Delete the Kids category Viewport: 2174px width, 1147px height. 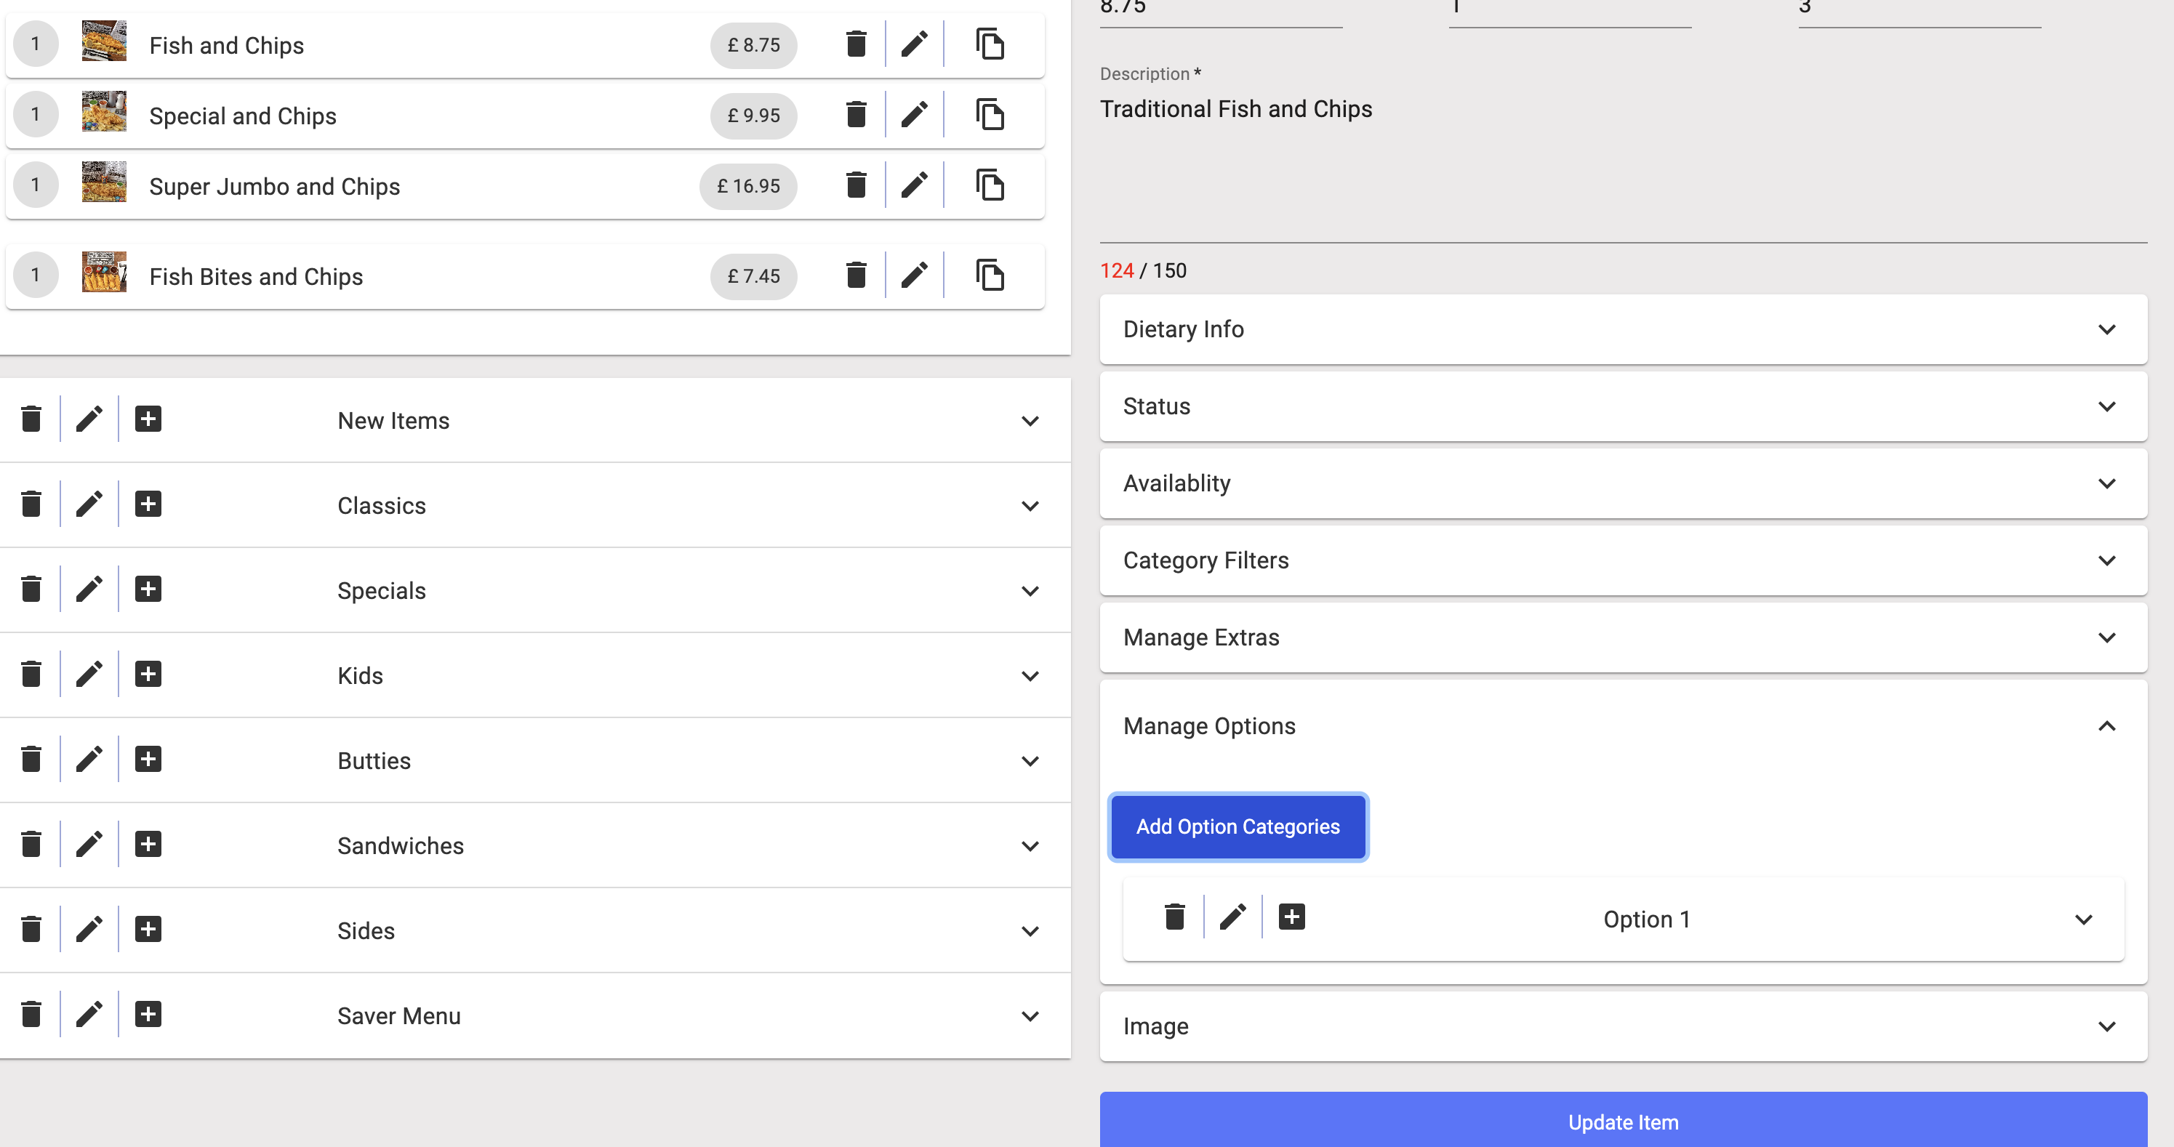click(31, 674)
